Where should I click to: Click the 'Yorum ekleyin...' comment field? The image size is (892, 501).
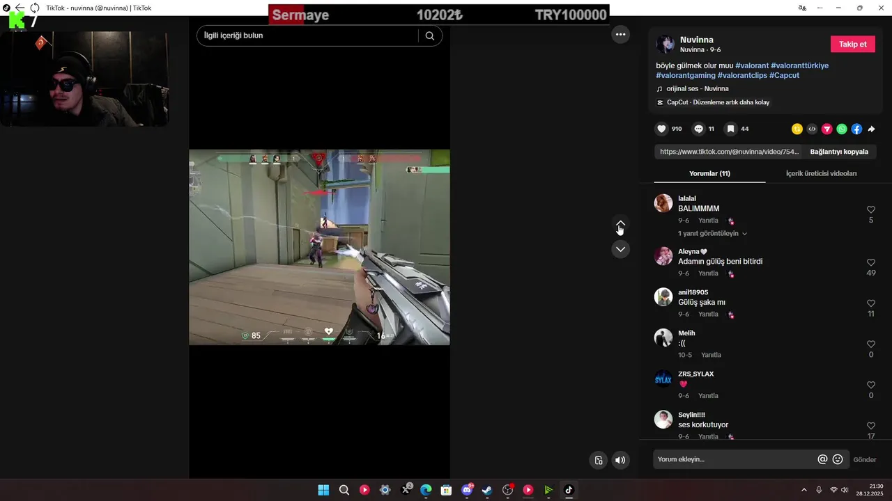[734, 459]
